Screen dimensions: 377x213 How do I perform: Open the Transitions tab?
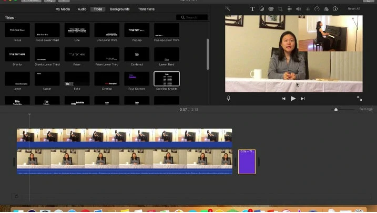tap(146, 9)
